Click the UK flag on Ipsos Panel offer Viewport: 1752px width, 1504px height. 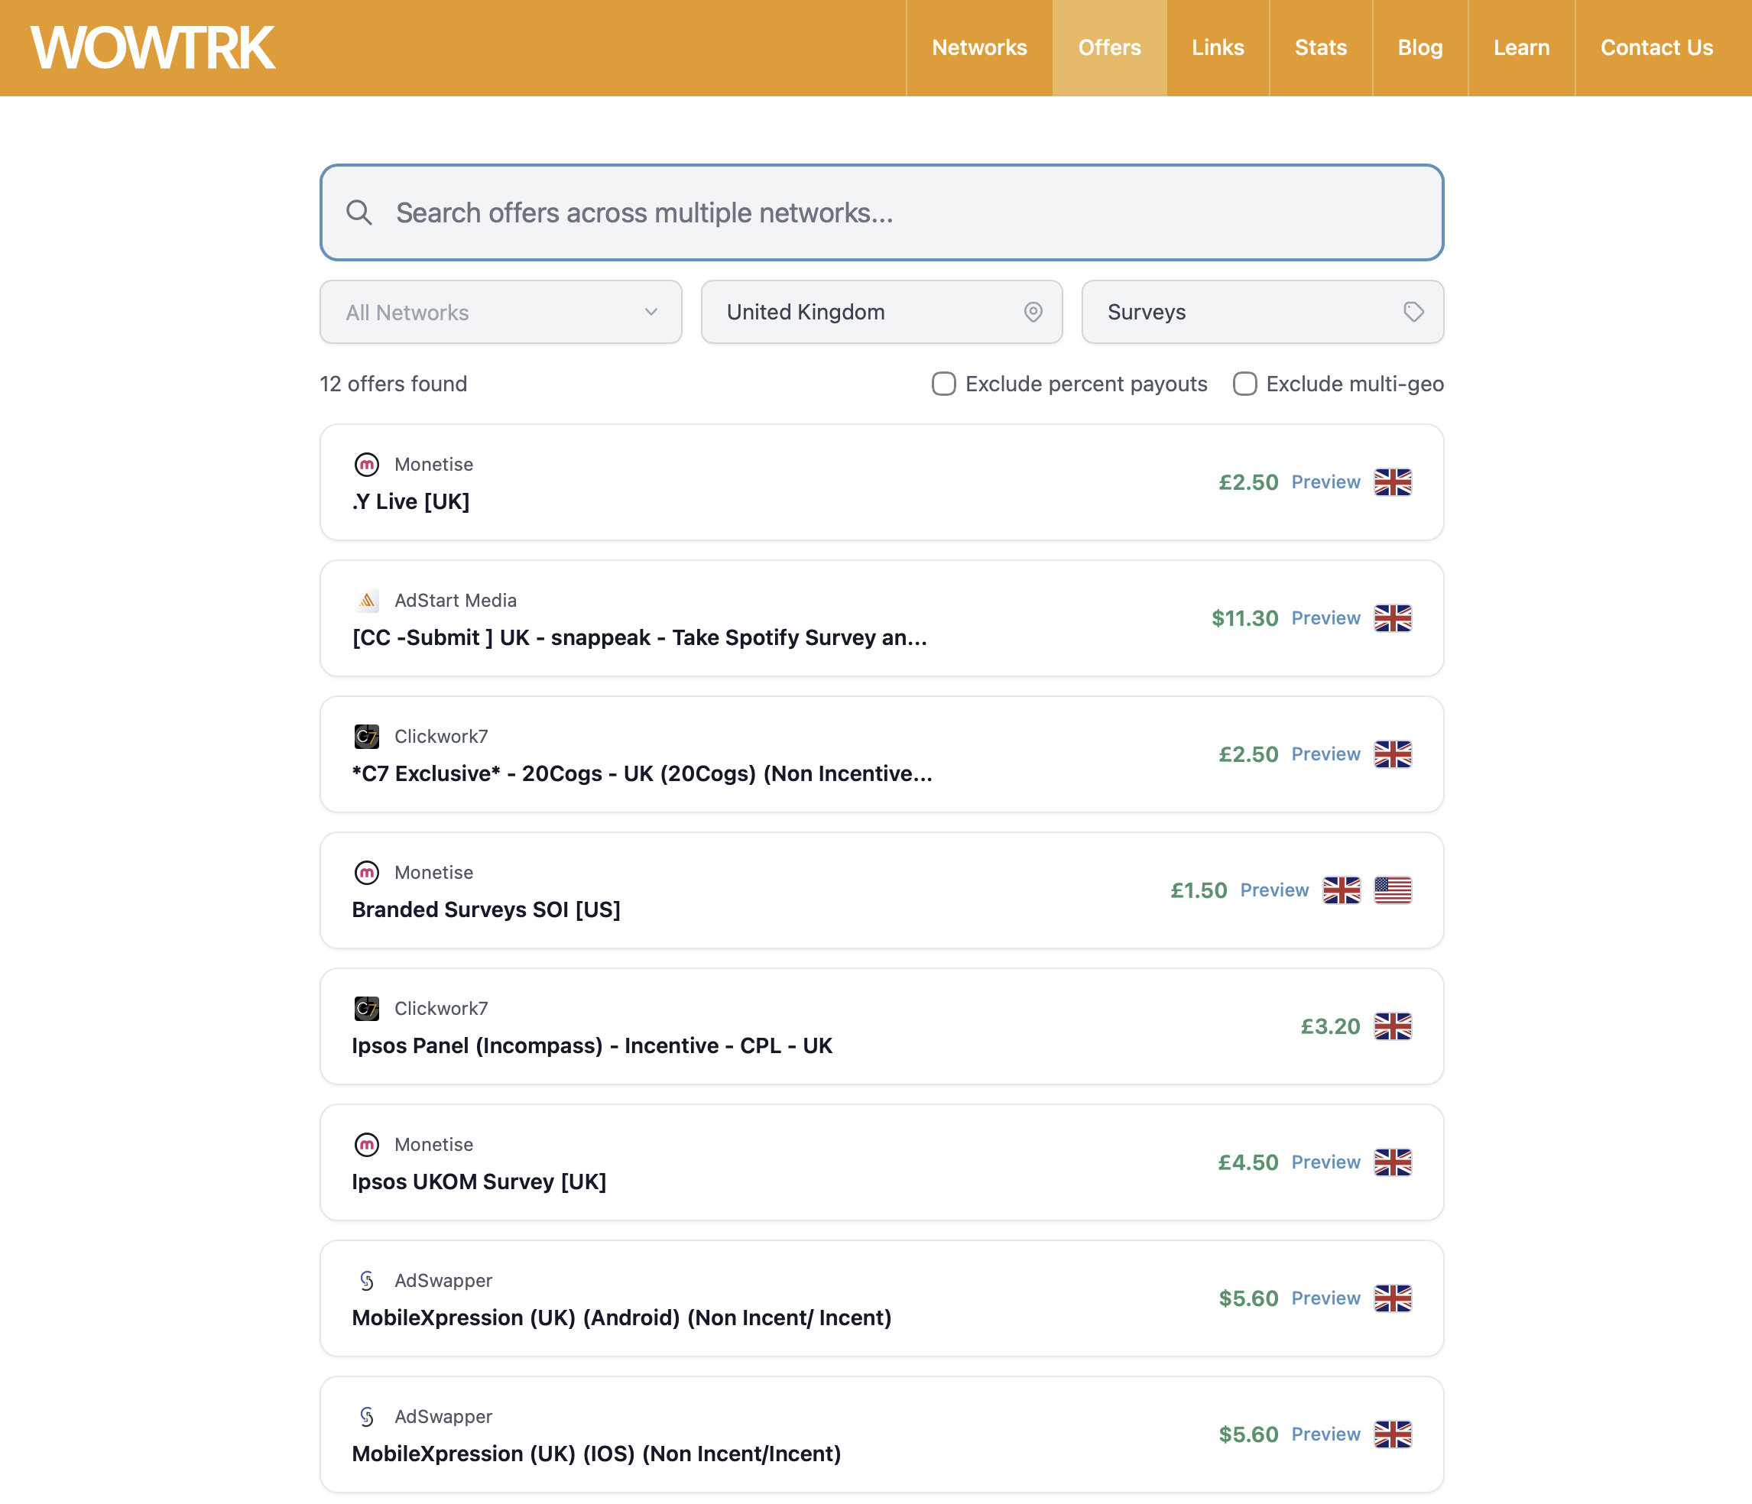(1392, 1026)
